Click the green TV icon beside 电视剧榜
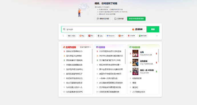 tap(130, 47)
